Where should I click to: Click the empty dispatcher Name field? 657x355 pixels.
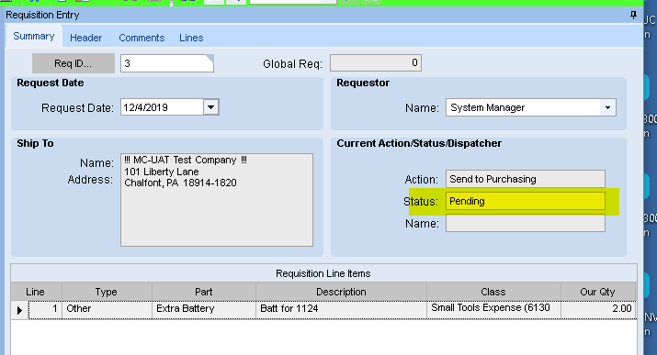[x=525, y=223]
